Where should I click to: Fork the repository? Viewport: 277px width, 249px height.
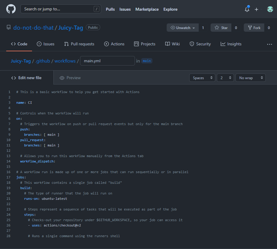[x=254, y=28]
